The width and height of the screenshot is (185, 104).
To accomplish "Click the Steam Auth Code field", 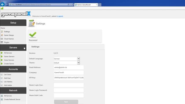I will [69, 95].
